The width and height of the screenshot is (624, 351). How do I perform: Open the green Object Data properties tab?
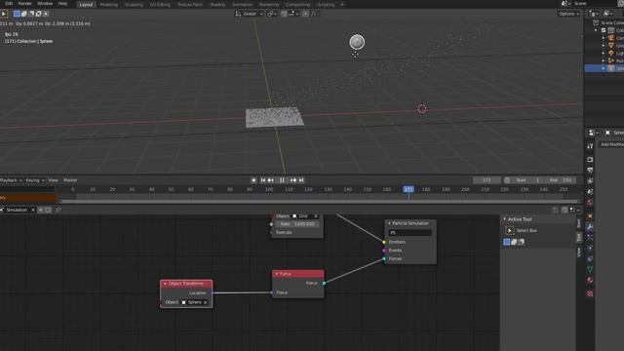pos(590,269)
